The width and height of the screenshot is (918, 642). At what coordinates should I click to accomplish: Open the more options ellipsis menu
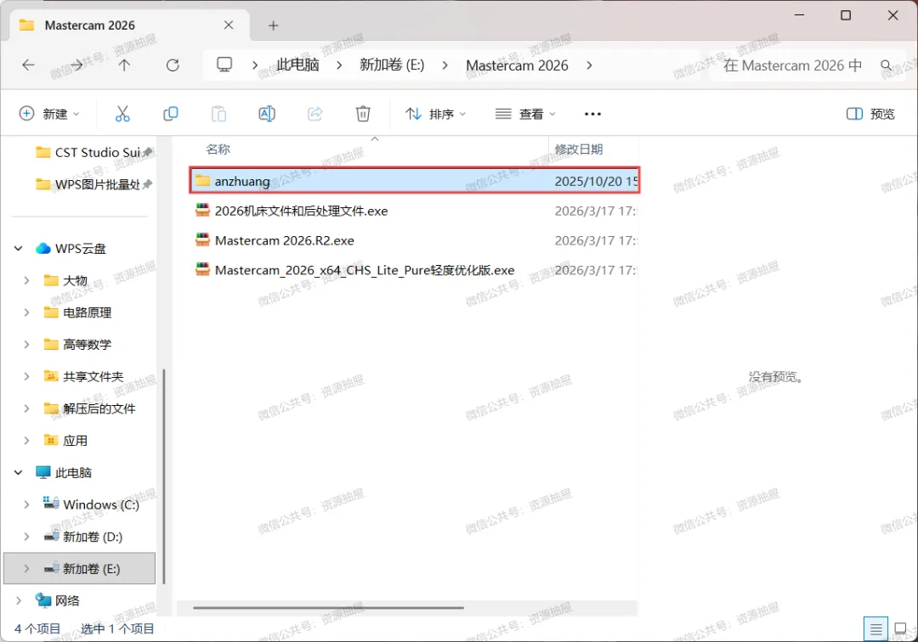592,114
